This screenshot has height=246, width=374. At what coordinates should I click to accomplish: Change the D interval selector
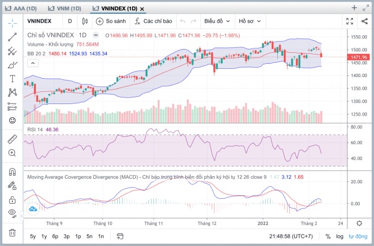[70, 21]
